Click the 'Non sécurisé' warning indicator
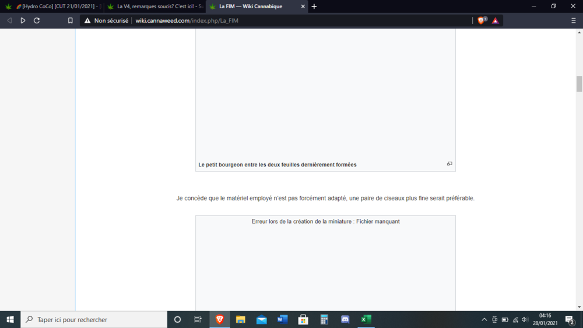583x328 pixels. point(106,20)
